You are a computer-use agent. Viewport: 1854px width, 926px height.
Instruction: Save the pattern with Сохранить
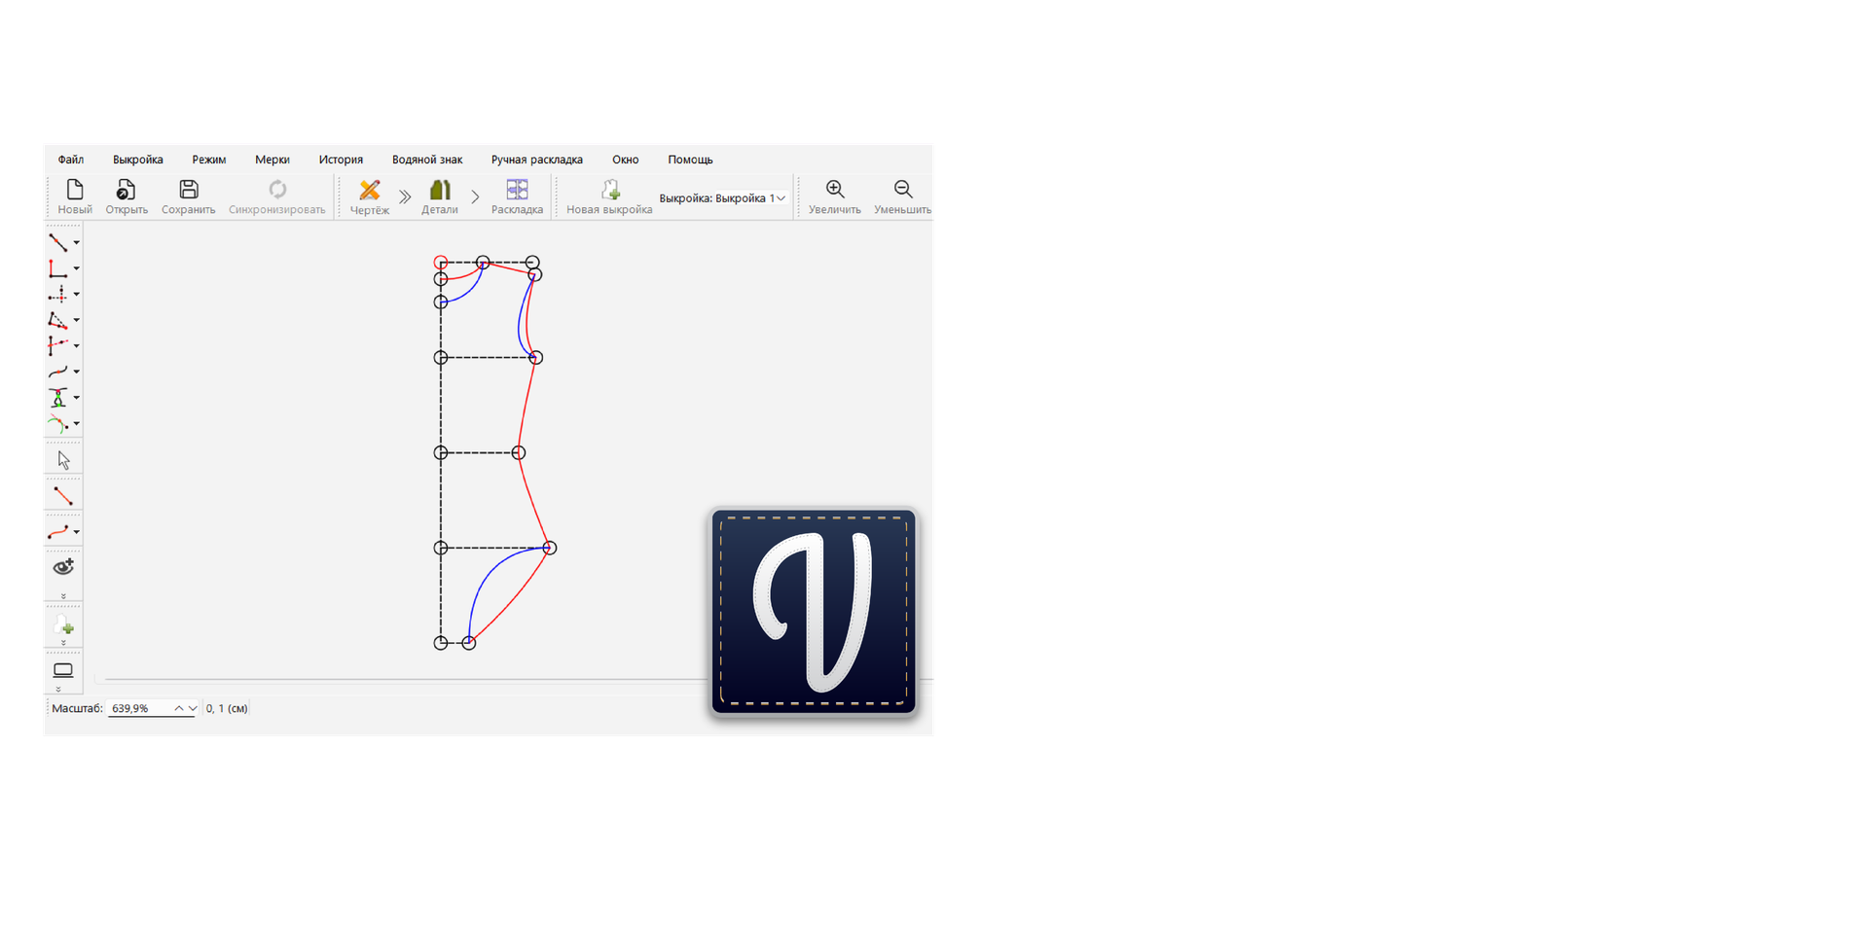tap(189, 196)
